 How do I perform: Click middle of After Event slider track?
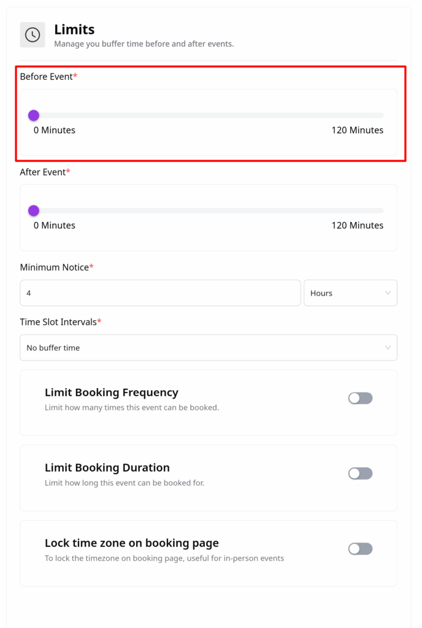coord(209,210)
